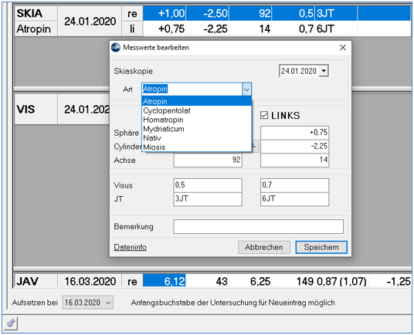Click the JT field containing 3JT
This screenshot has width=414, height=335.
point(208,199)
